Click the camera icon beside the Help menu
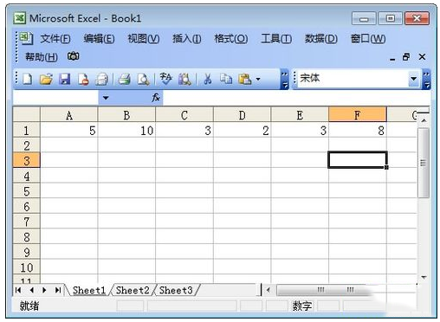Image resolution: width=440 pixels, height=322 pixels. (74, 56)
